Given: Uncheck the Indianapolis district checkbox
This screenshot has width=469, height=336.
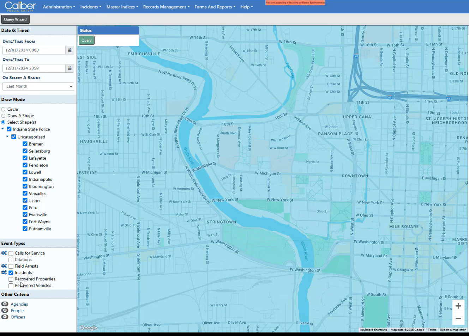Looking at the screenshot, I should 25,179.
